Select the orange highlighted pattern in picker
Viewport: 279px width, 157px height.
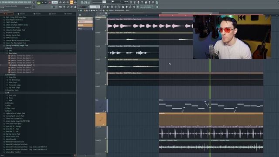point(85,25)
